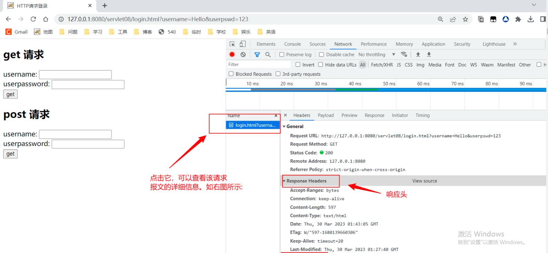
Task: Enable Disable cache checkbox
Action: click(322, 54)
